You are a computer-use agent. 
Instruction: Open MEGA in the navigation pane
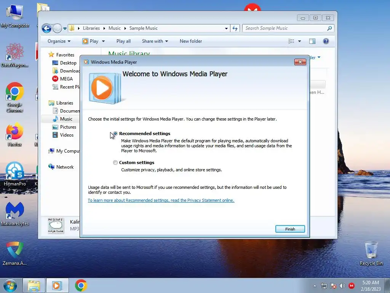coord(62,79)
